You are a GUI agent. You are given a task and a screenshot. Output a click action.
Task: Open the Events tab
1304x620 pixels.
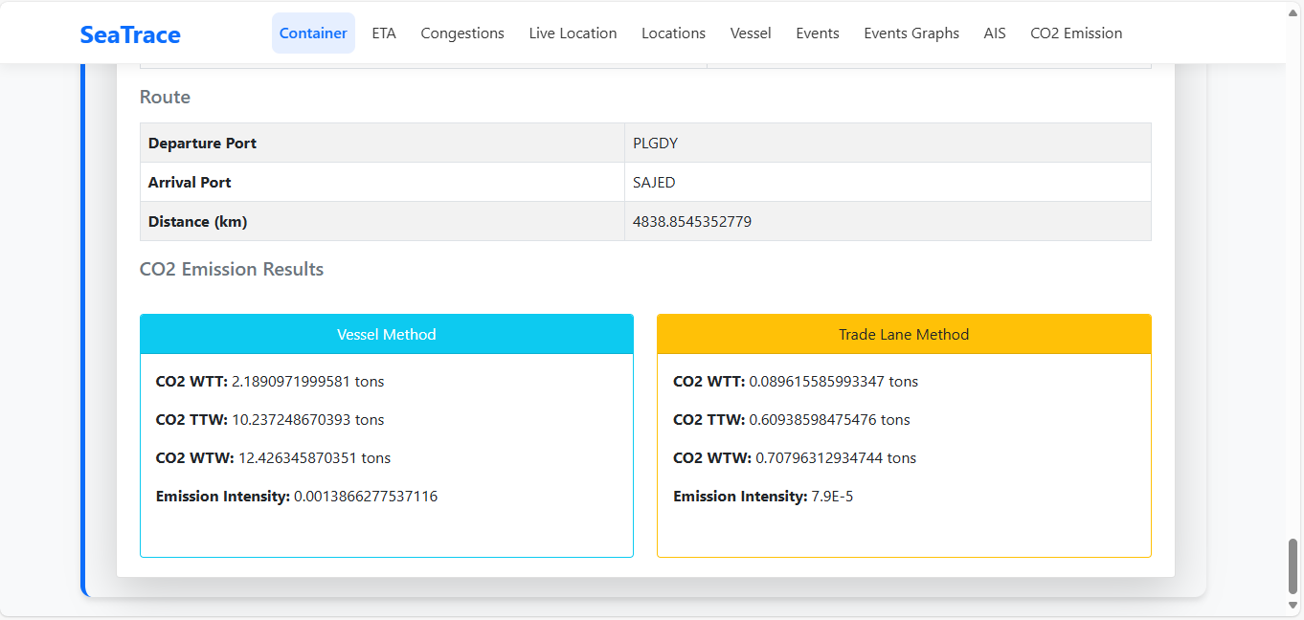click(x=818, y=33)
